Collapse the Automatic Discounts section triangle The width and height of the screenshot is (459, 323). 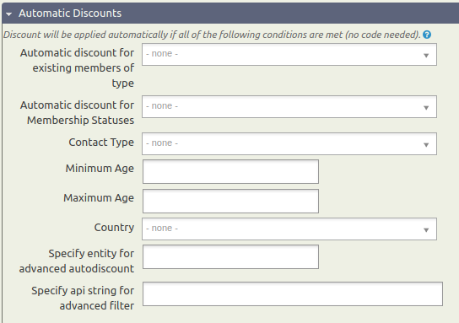pyautogui.click(x=8, y=13)
